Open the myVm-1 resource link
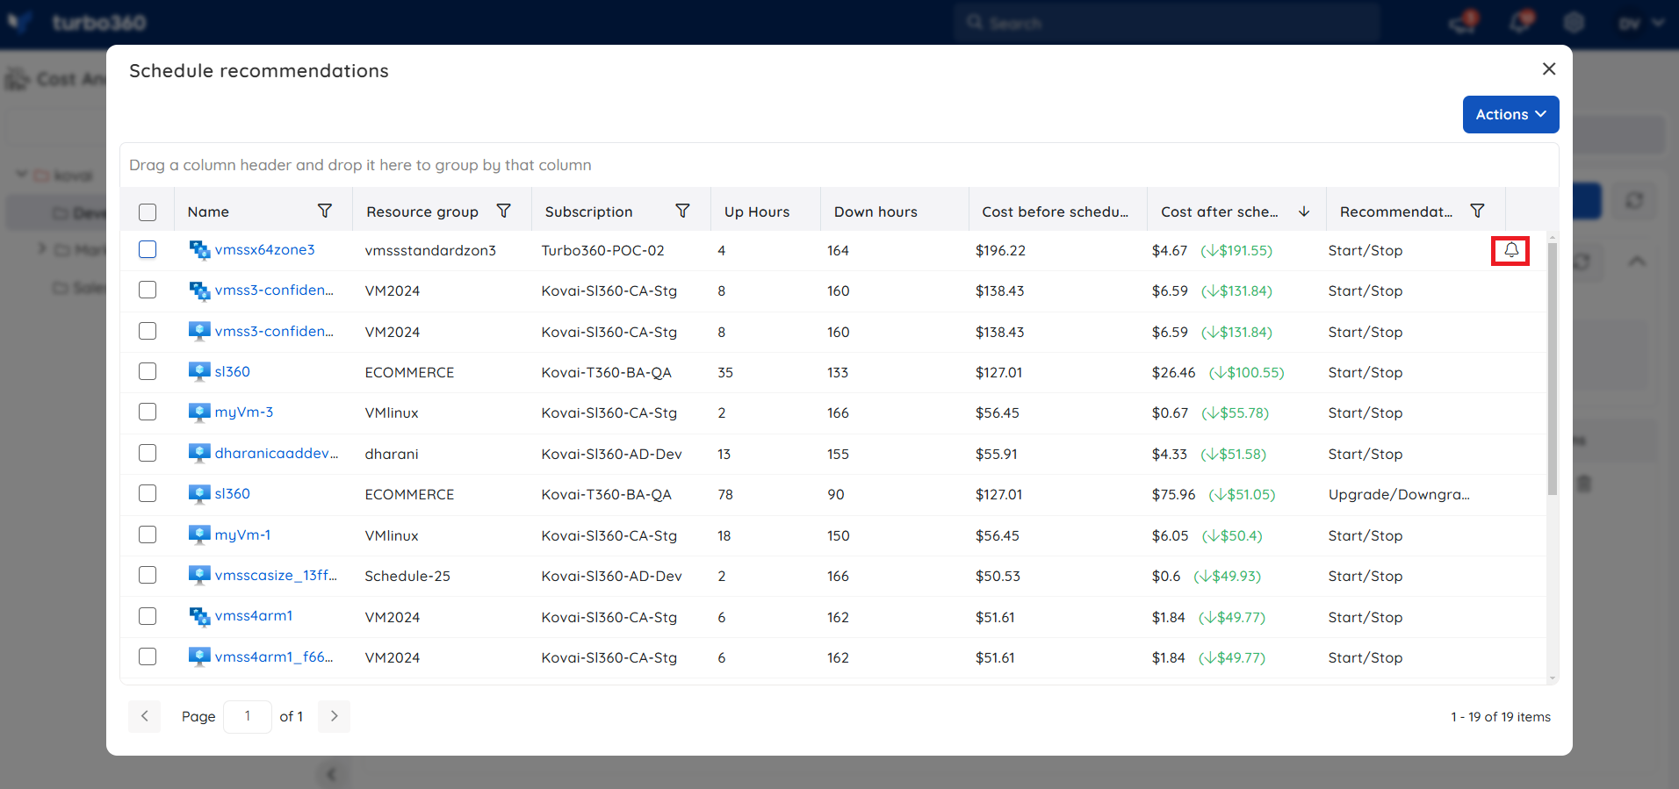Image resolution: width=1679 pixels, height=789 pixels. [242, 534]
